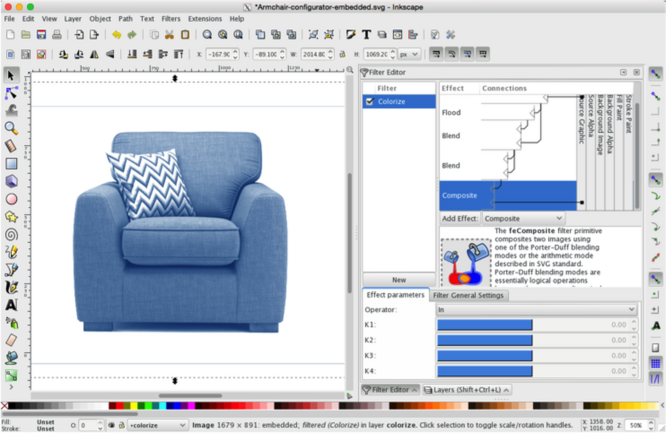
Task: Click the Print document icon
Action: click(57, 35)
